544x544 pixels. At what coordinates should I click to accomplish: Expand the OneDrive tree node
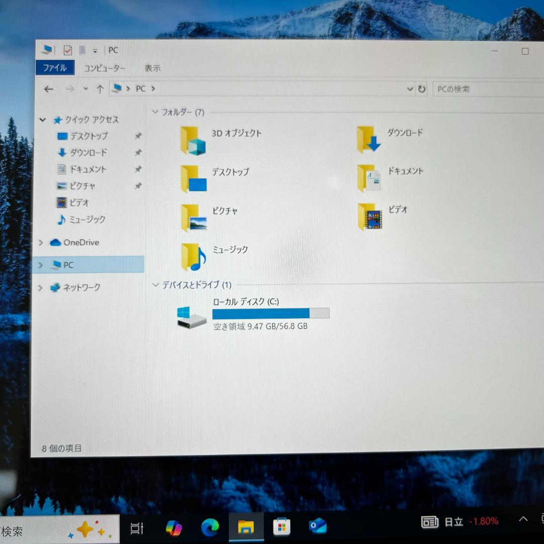41,243
